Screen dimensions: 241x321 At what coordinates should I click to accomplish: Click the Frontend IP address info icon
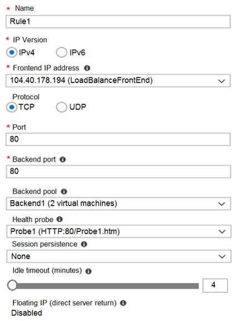87,68
